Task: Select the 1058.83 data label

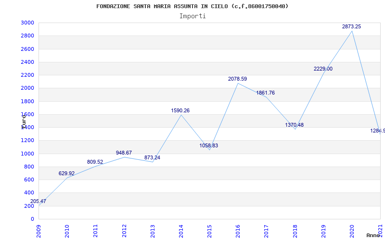Action: click(209, 145)
